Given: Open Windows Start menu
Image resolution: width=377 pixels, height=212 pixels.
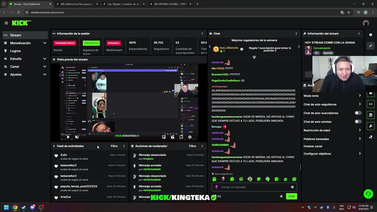Looking at the screenshot, I should tap(6, 207).
